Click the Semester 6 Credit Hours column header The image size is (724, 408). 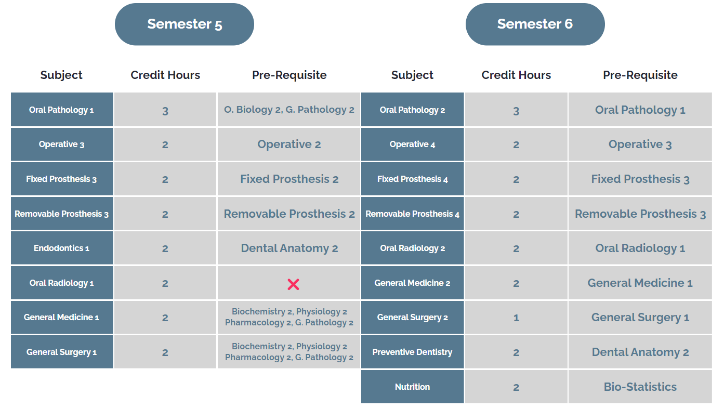coord(516,75)
